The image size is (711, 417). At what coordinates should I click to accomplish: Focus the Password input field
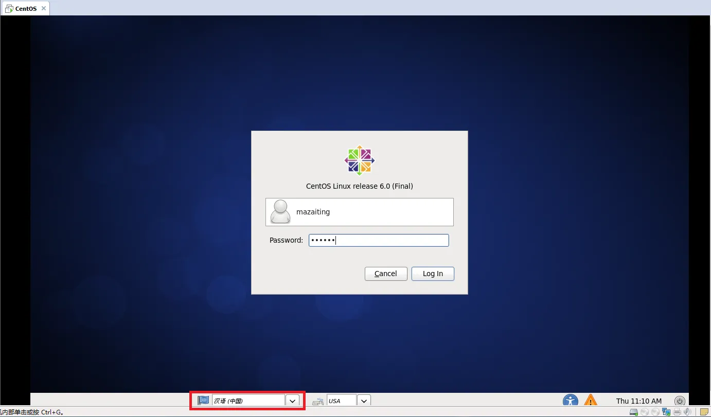point(379,240)
